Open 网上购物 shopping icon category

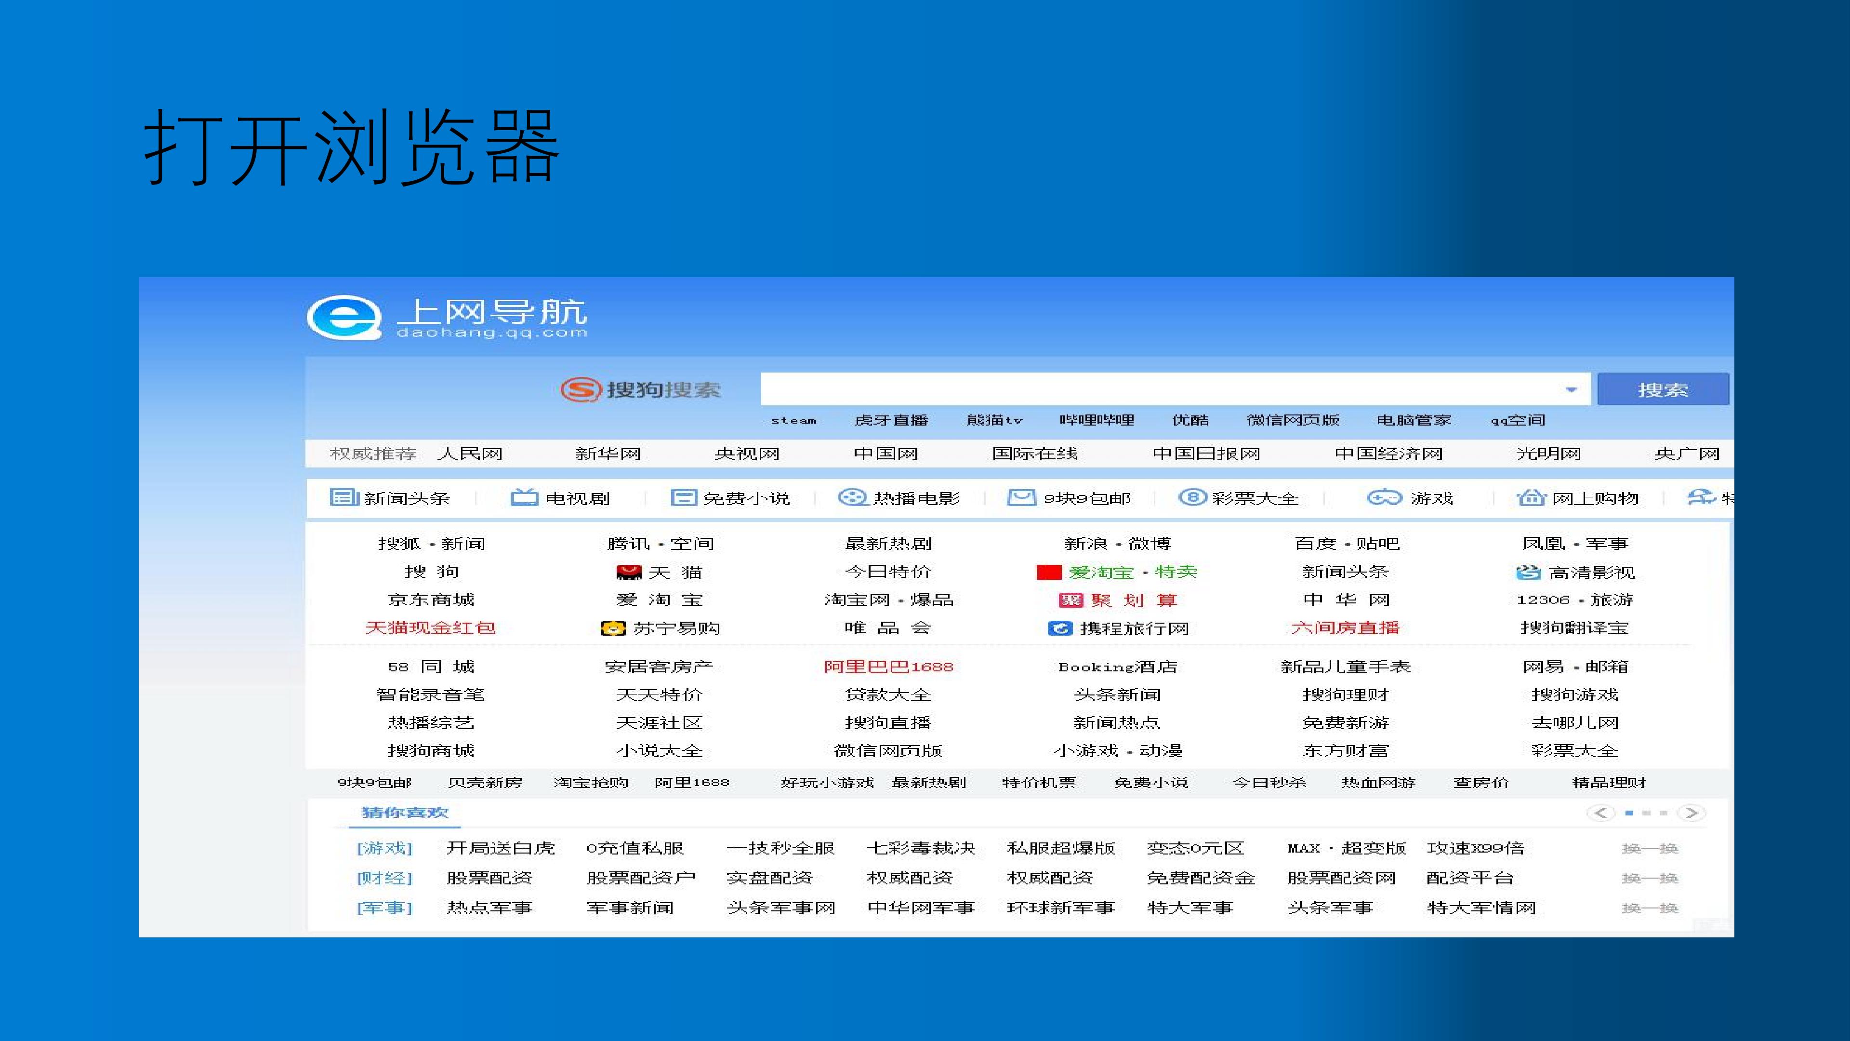click(x=1578, y=498)
